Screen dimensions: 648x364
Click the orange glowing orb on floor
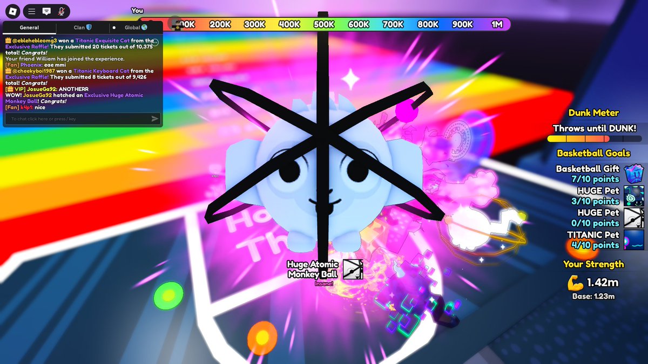click(262, 337)
